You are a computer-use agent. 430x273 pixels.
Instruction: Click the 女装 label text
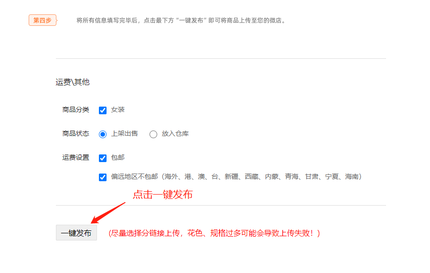pos(118,110)
